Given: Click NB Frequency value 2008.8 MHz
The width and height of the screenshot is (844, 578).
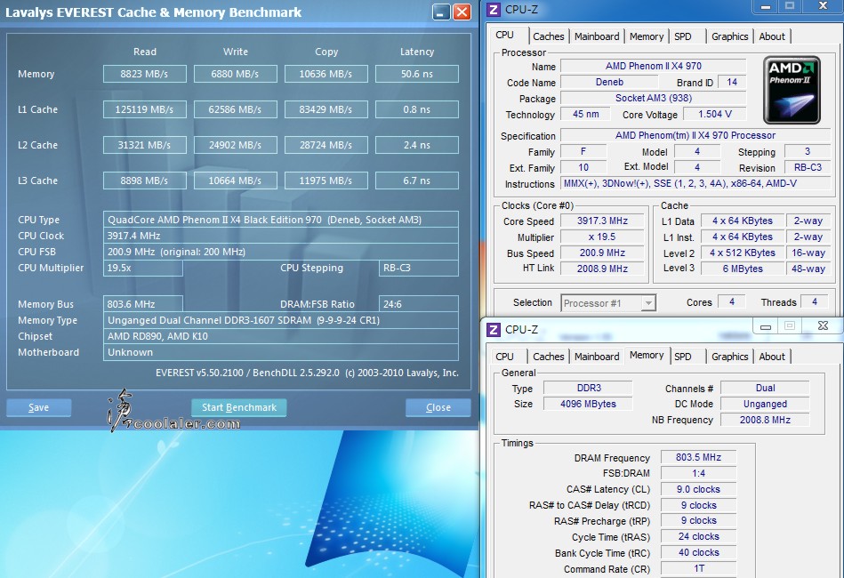Looking at the screenshot, I should pos(765,420).
